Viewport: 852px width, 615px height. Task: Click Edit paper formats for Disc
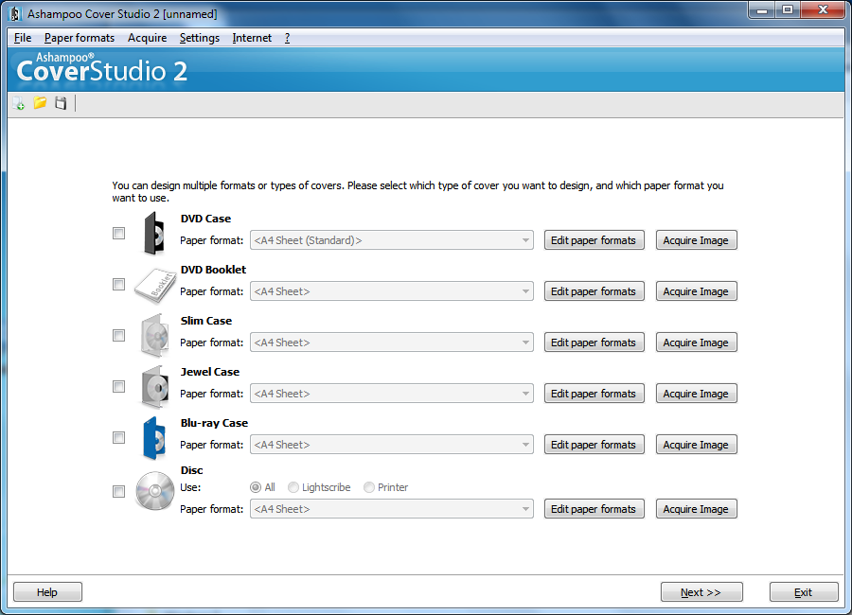(x=594, y=509)
